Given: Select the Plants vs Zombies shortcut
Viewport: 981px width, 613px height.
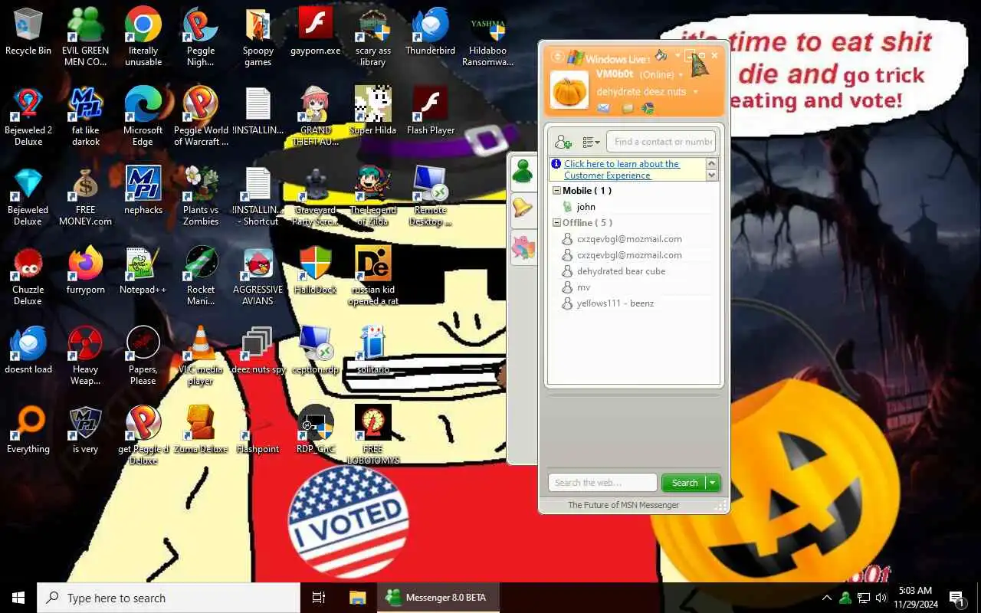Looking at the screenshot, I should [x=201, y=196].
